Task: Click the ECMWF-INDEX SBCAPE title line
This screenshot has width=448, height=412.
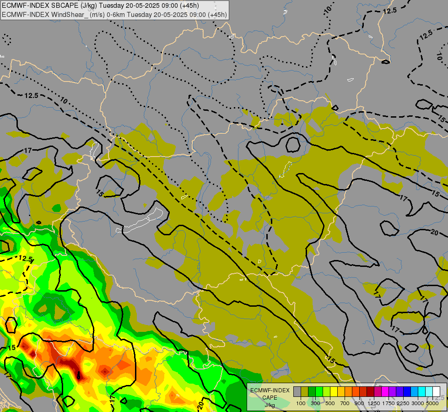Action: click(100, 5)
